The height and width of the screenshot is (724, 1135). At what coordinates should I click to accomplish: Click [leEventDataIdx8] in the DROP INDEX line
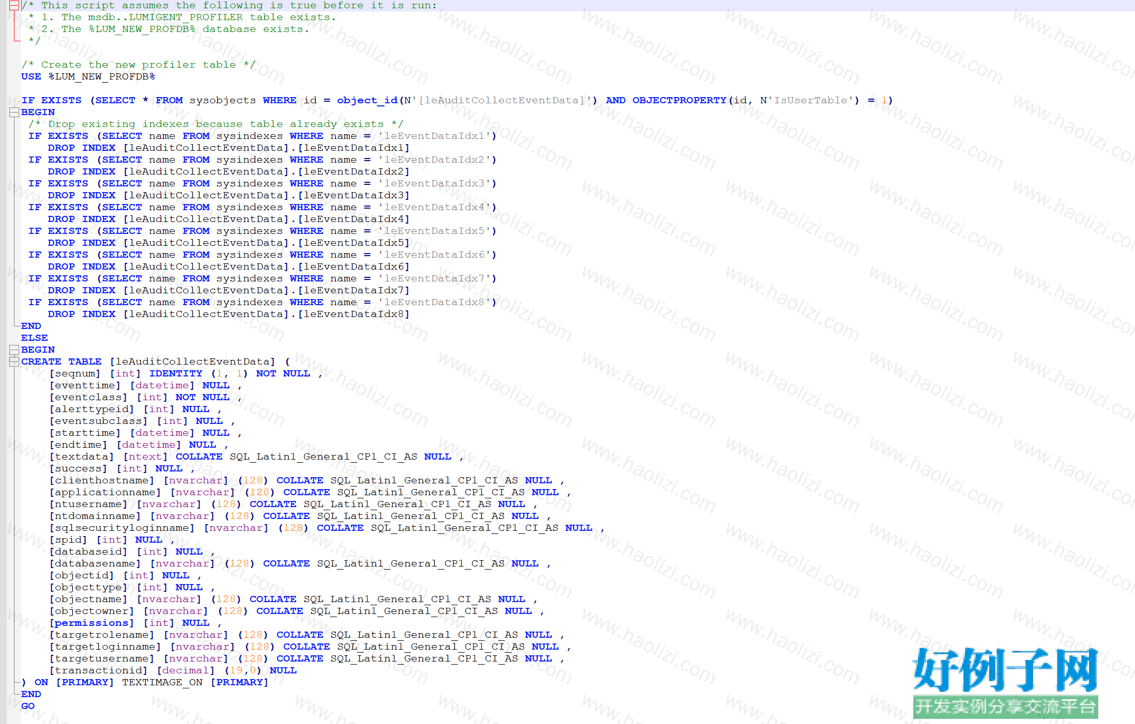coord(354,314)
